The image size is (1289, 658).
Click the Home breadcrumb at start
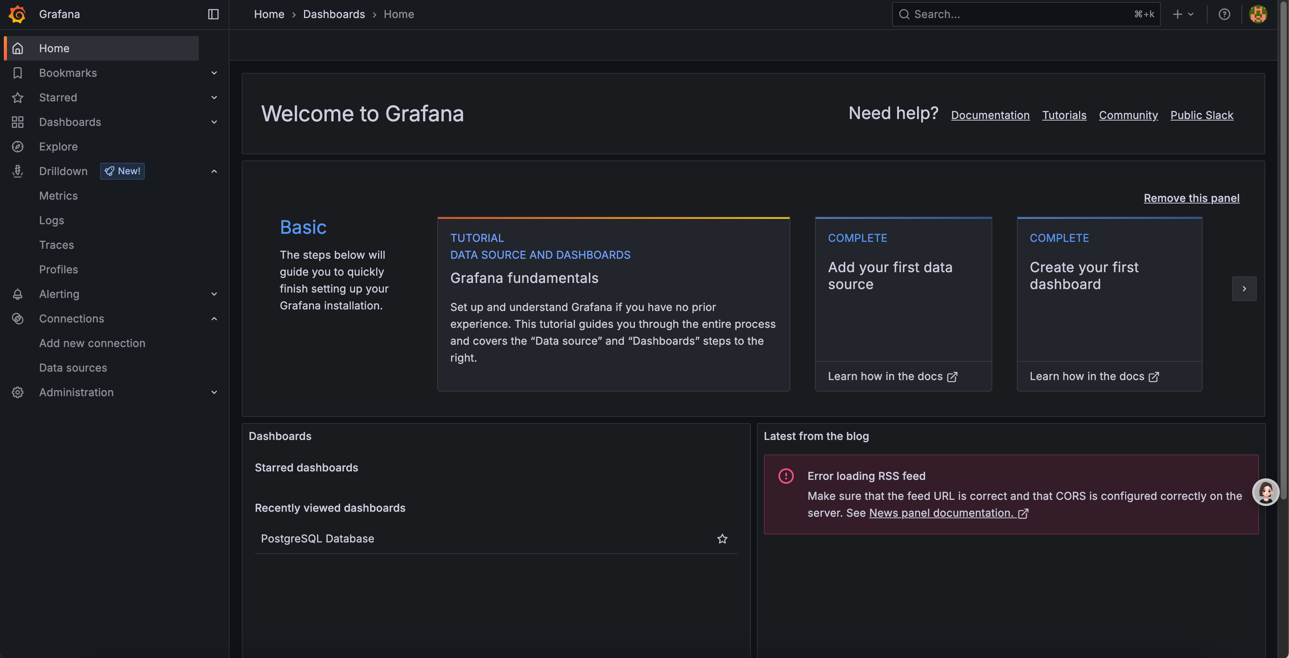point(269,14)
